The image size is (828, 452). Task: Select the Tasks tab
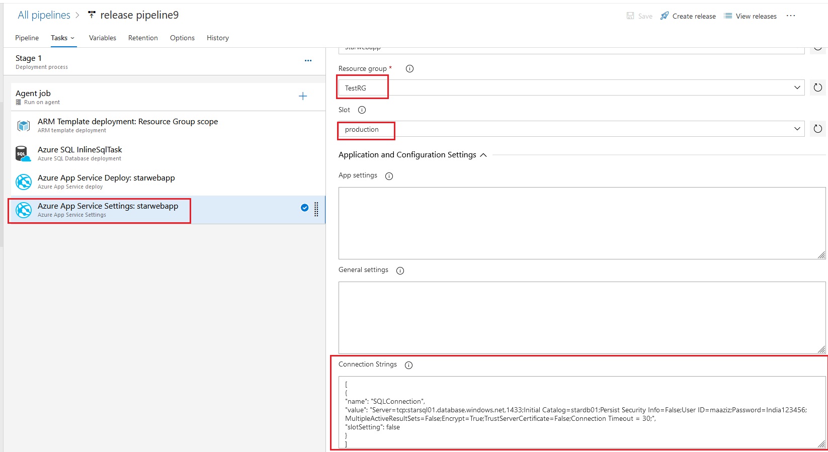tap(59, 38)
